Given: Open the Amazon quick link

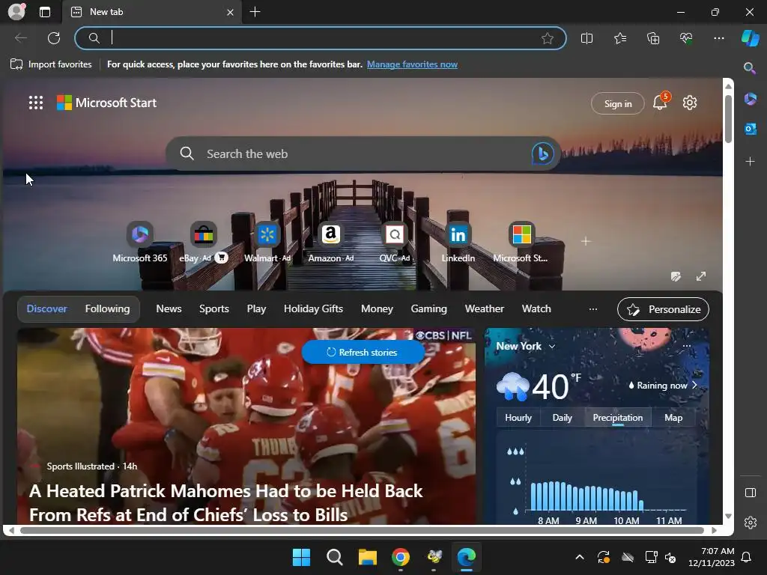Looking at the screenshot, I should [x=330, y=243].
